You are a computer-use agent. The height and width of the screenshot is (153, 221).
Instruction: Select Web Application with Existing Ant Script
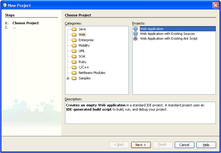169,39
